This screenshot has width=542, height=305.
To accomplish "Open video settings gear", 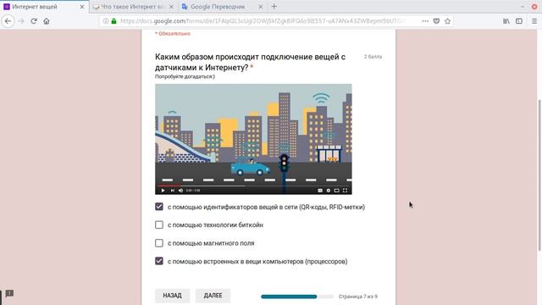I will [329, 190].
